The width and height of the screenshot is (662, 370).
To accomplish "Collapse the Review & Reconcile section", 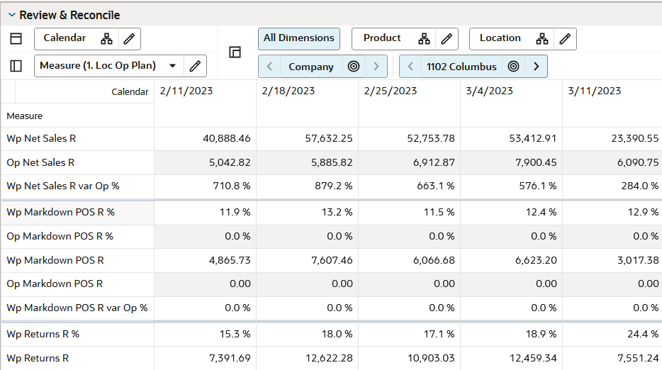I will click(x=12, y=15).
